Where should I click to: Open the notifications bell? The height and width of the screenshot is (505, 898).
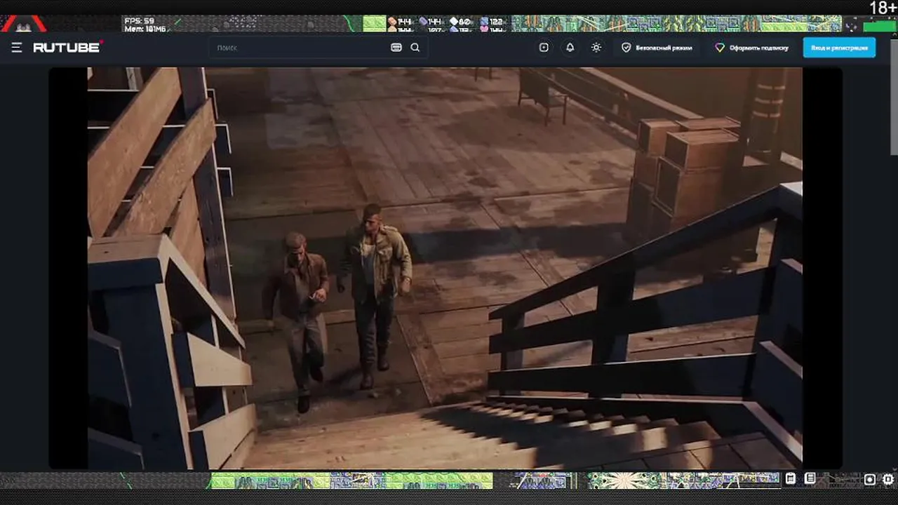[570, 48]
